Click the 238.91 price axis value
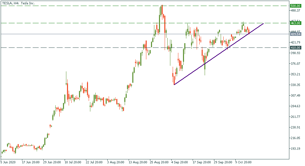Image resolution: width=305 pixels, height=166 pixels. coord(296,127)
